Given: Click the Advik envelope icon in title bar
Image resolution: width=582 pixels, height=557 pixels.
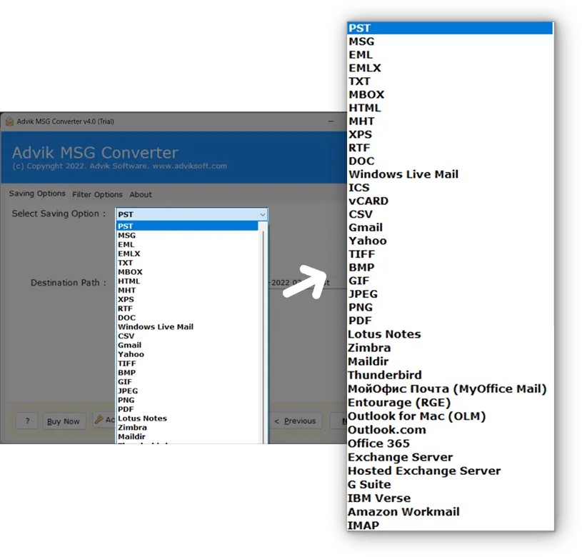Looking at the screenshot, I should (10, 121).
